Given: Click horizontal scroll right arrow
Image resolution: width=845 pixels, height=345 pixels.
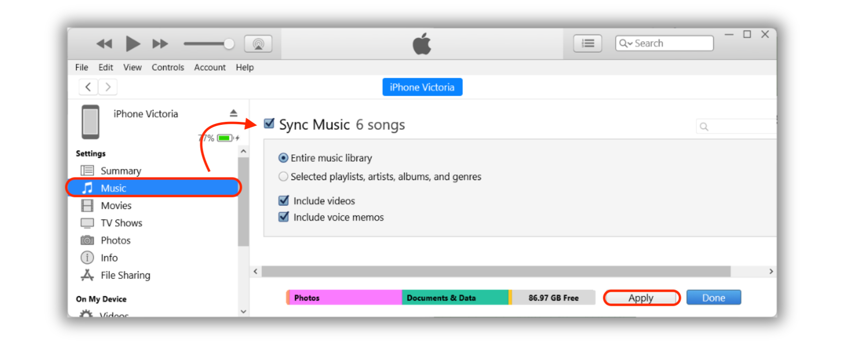Looking at the screenshot, I should click(x=771, y=271).
